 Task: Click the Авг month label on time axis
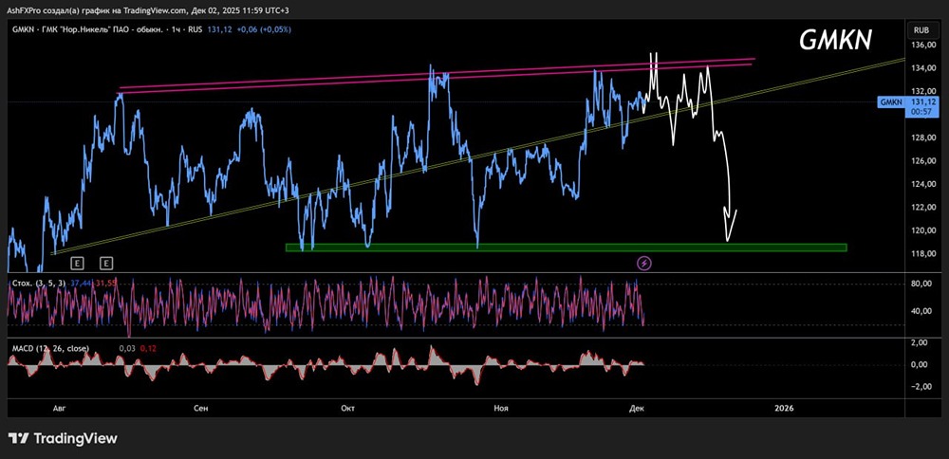point(58,409)
